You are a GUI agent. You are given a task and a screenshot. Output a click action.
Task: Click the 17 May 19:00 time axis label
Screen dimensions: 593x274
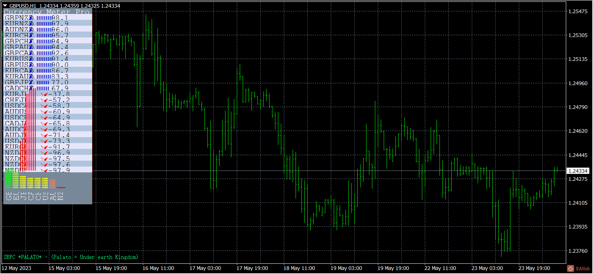point(252,268)
